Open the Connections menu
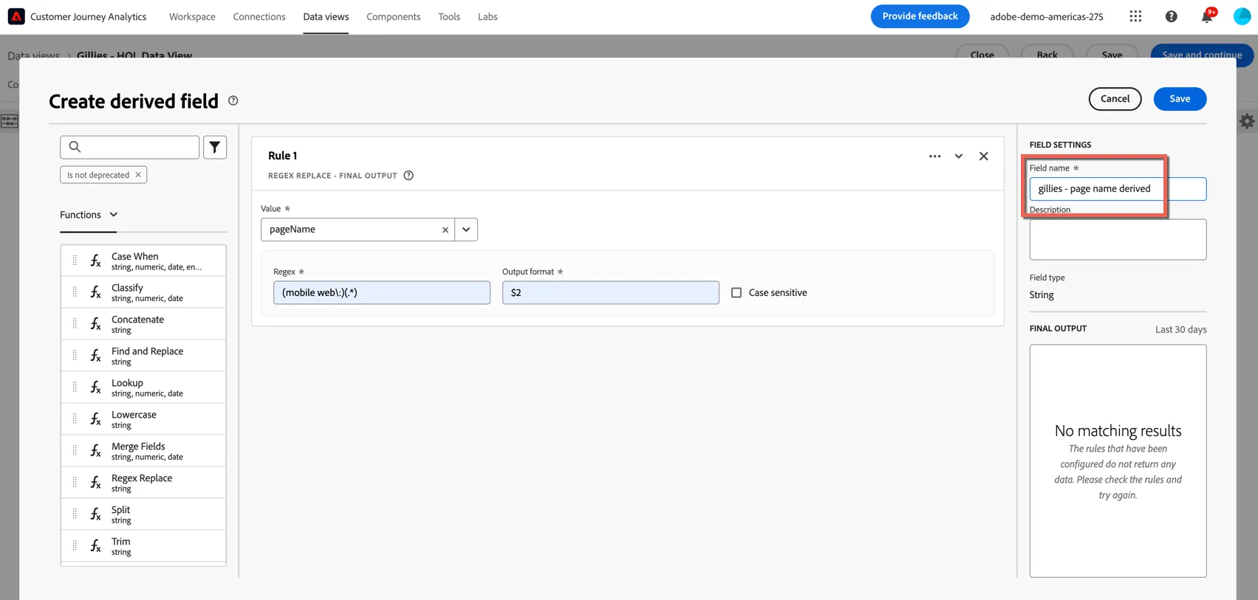The height and width of the screenshot is (600, 1258). pyautogui.click(x=259, y=16)
